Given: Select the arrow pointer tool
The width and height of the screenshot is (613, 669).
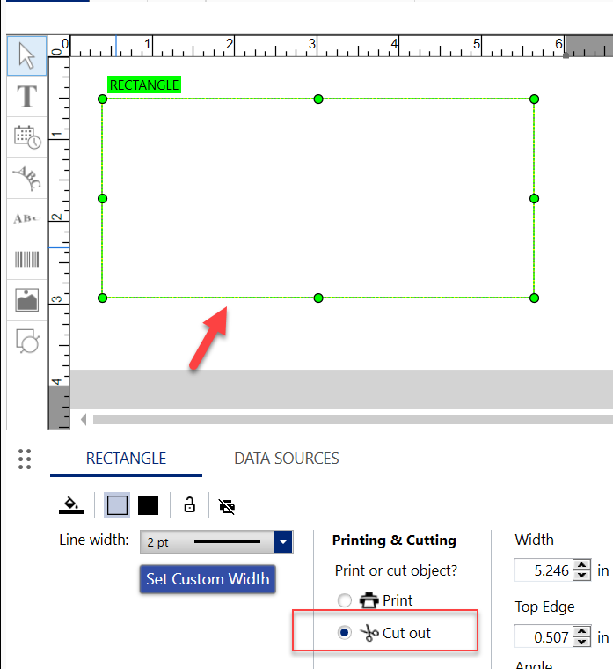Looking at the screenshot, I should coord(26,55).
